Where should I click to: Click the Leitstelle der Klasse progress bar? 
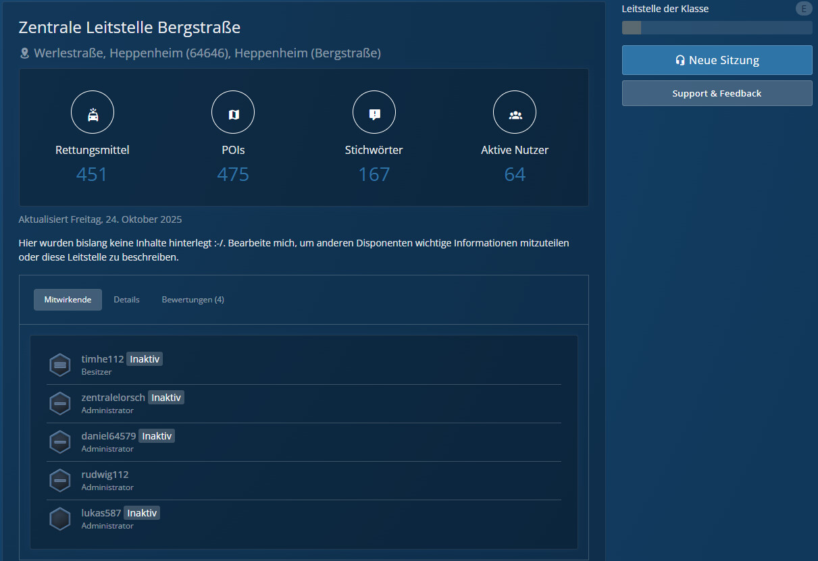[x=717, y=28]
